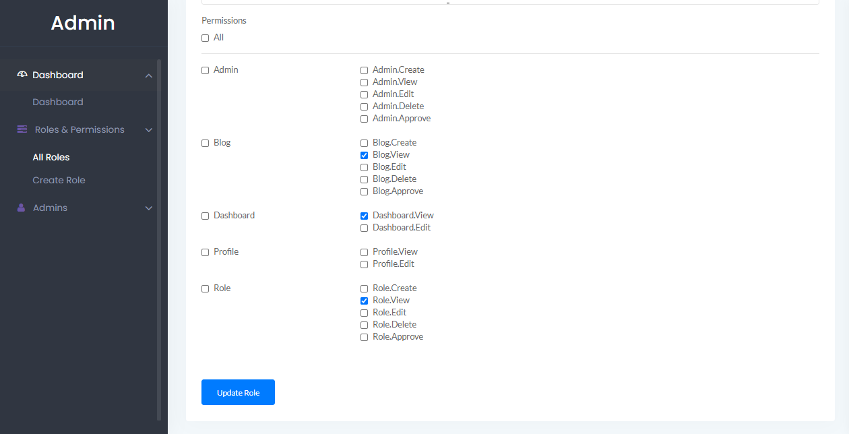Uncheck the Dashboard.View permission
The image size is (849, 434).
click(365, 216)
